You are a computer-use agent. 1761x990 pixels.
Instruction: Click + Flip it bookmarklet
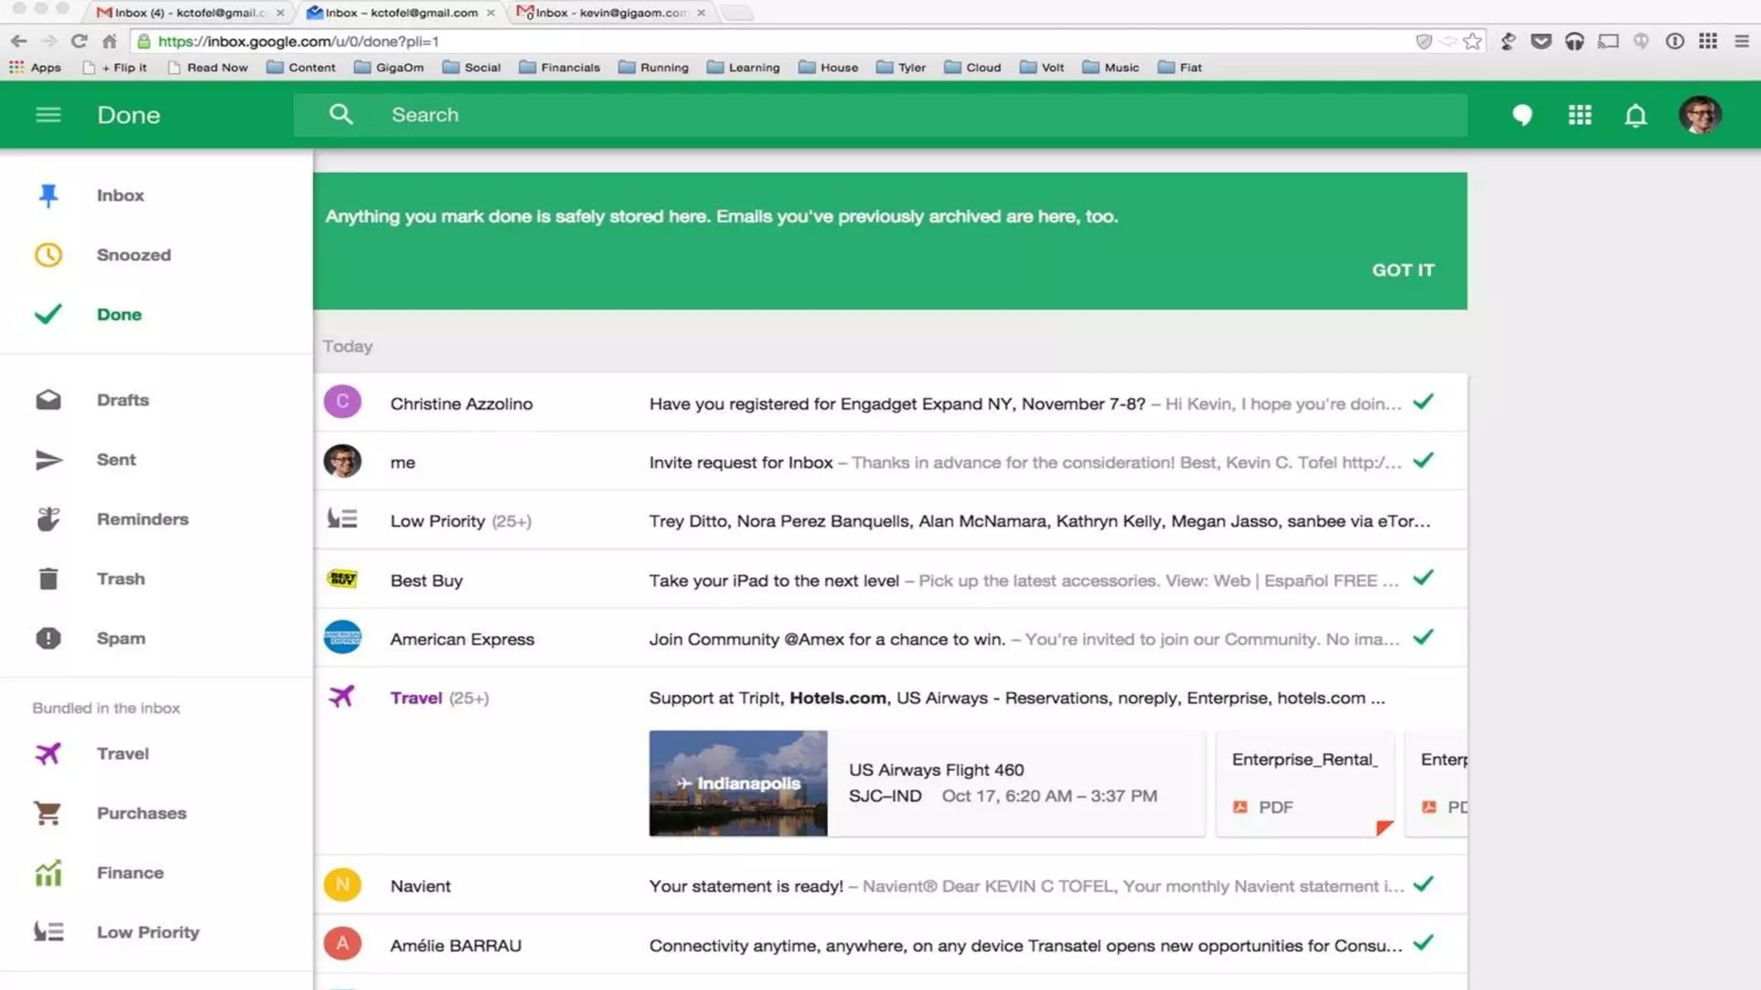pyautogui.click(x=115, y=67)
